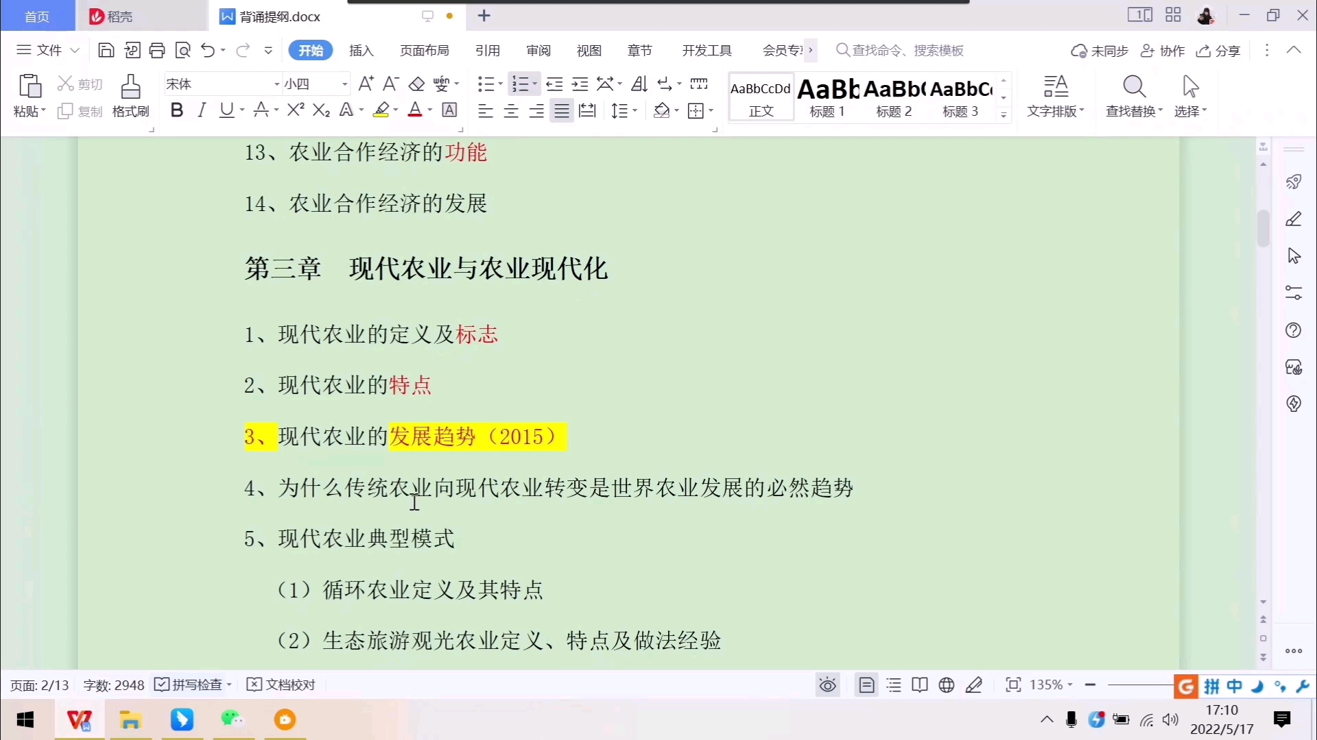Open Find and Replace
The height and width of the screenshot is (740, 1317).
(1132, 96)
